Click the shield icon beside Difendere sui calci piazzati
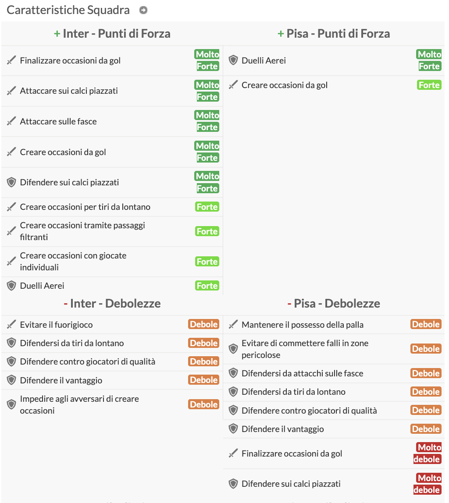Viewport: 449px width, 503px height. click(x=11, y=182)
